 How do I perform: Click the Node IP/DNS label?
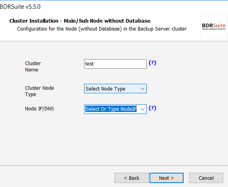tap(39, 109)
